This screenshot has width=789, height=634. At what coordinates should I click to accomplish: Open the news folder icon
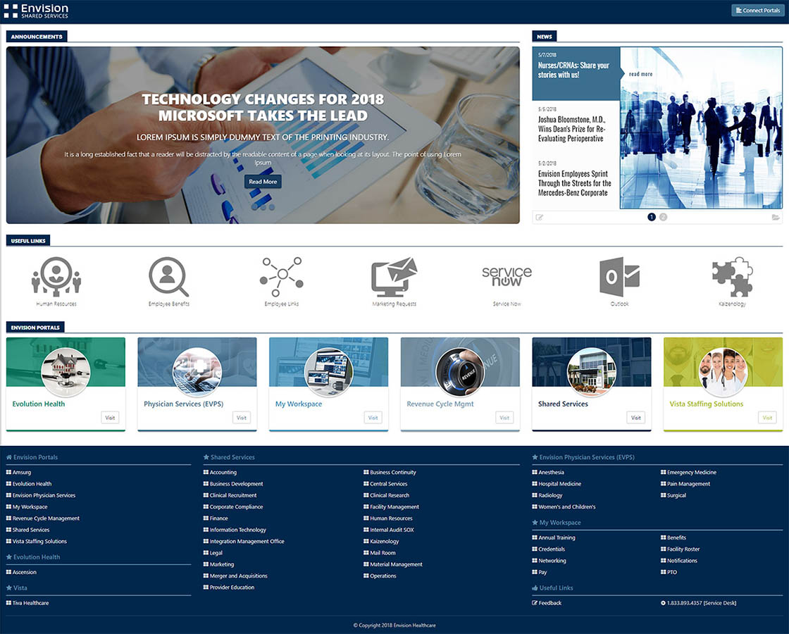pyautogui.click(x=776, y=218)
